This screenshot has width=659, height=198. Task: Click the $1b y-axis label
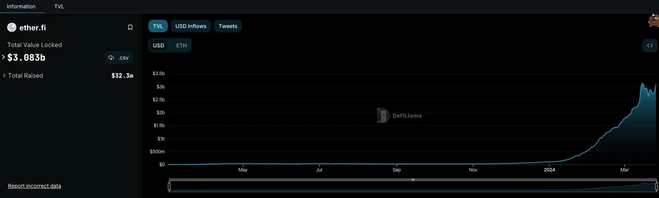161,139
